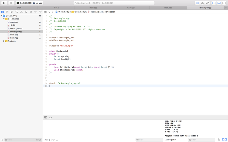Collapse the C++프로그래밍 project root
The width and height of the screenshot is (228, 142).
[x=2, y=16]
